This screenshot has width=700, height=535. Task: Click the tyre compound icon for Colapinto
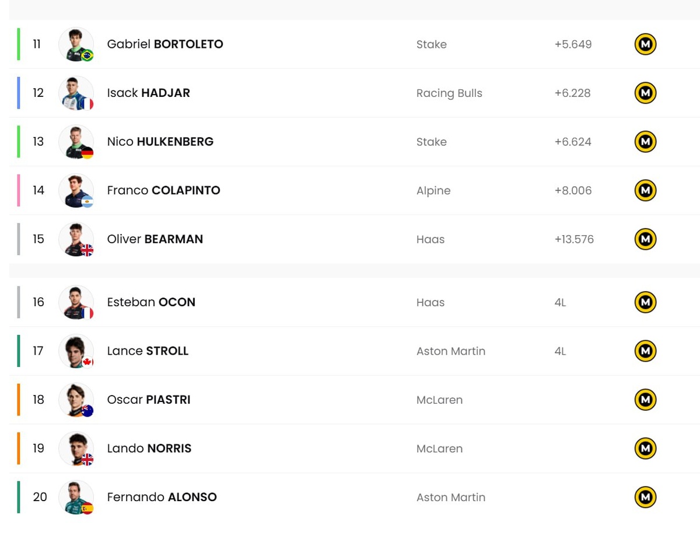pyautogui.click(x=645, y=190)
